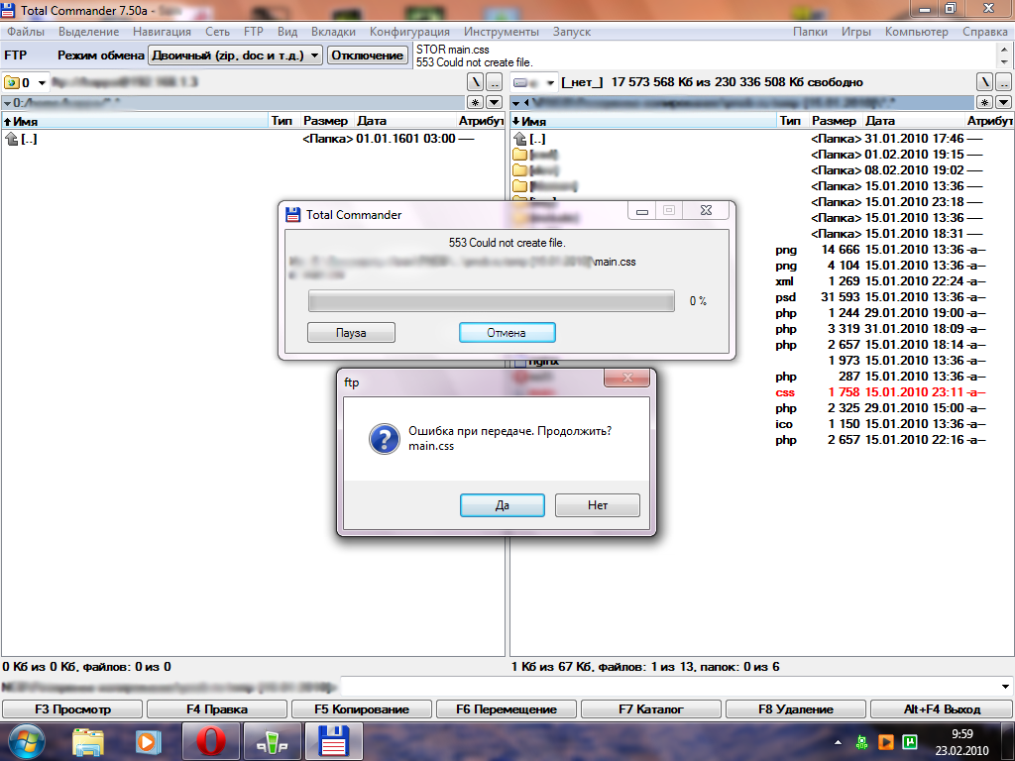This screenshot has width=1015, height=761.
Task: Open the command line history dropdown
Action: (x=1006, y=687)
